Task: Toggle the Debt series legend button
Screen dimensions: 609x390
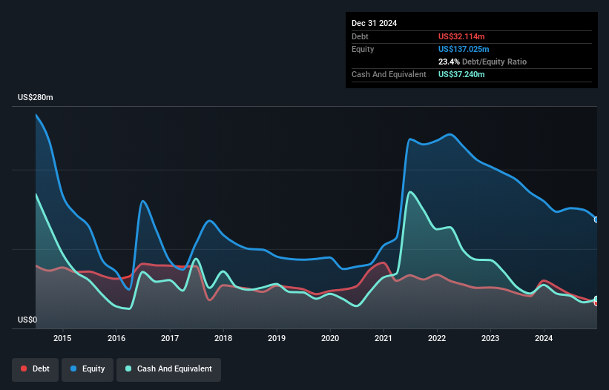Action: [36, 369]
